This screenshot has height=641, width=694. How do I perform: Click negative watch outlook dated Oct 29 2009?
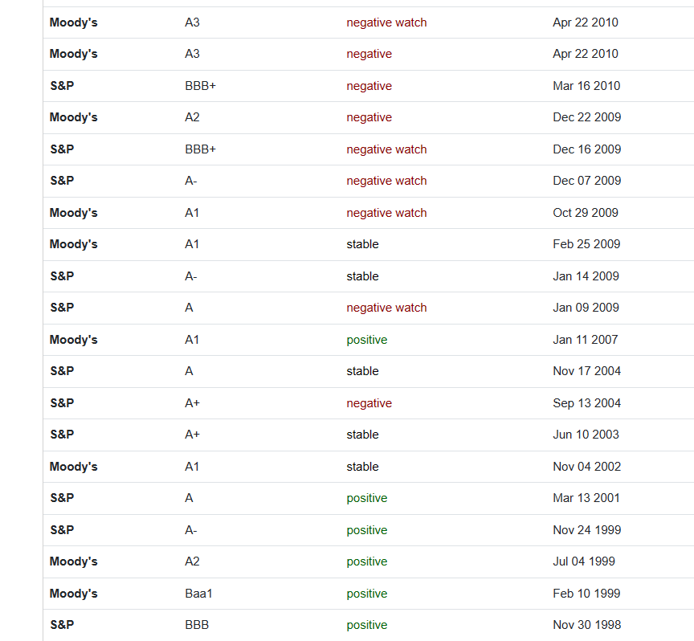pyautogui.click(x=386, y=213)
